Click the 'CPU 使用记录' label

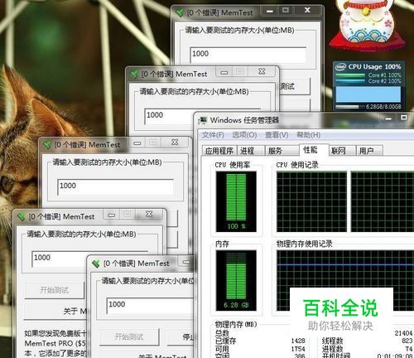point(297,165)
